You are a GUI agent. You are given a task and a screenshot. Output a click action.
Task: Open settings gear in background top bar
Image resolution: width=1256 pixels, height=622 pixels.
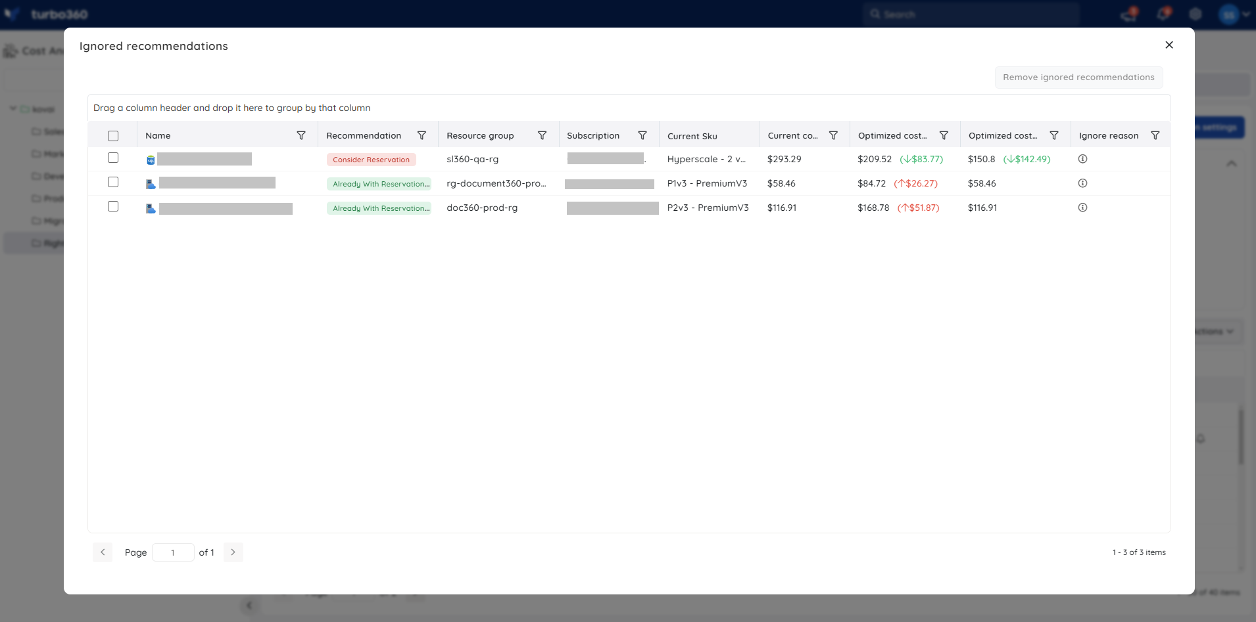[1196, 14]
